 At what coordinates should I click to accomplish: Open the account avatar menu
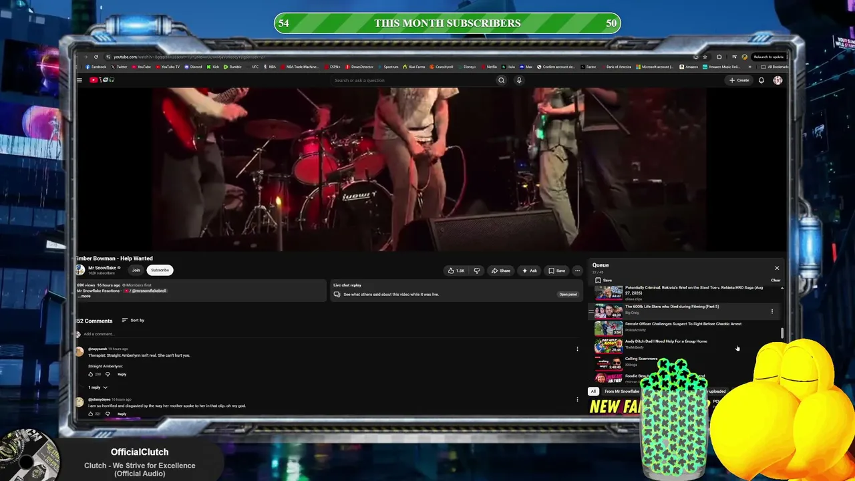pos(778,80)
